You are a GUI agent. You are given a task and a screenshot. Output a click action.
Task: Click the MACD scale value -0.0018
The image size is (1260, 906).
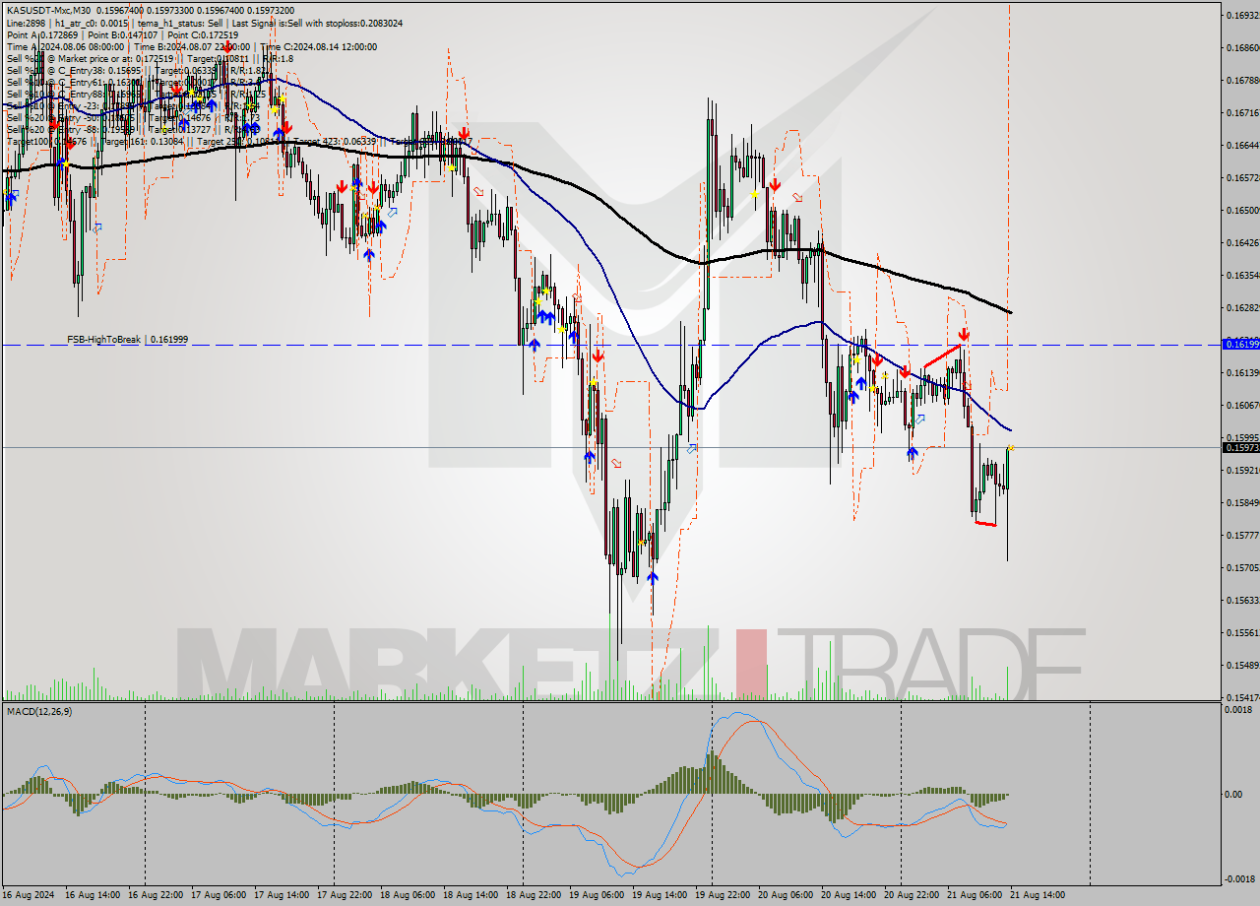[x=1238, y=879]
